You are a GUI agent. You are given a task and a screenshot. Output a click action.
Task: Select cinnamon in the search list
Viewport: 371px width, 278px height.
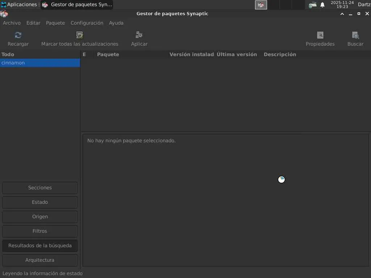click(40, 63)
